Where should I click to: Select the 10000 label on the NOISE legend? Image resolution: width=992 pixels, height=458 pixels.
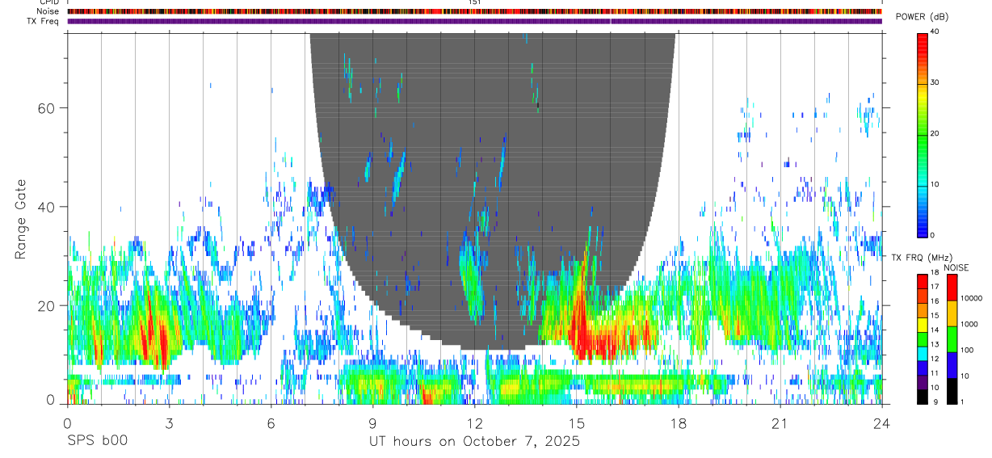pyautogui.click(x=970, y=298)
